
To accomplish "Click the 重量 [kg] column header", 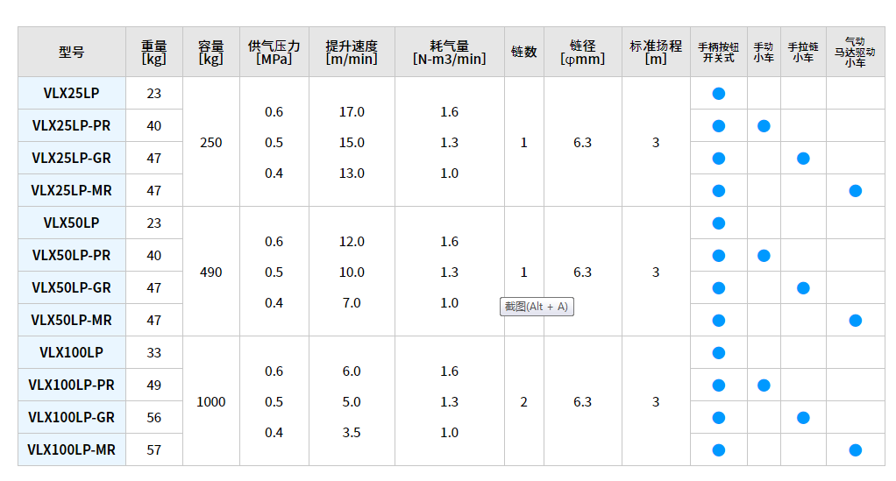I will [x=154, y=52].
